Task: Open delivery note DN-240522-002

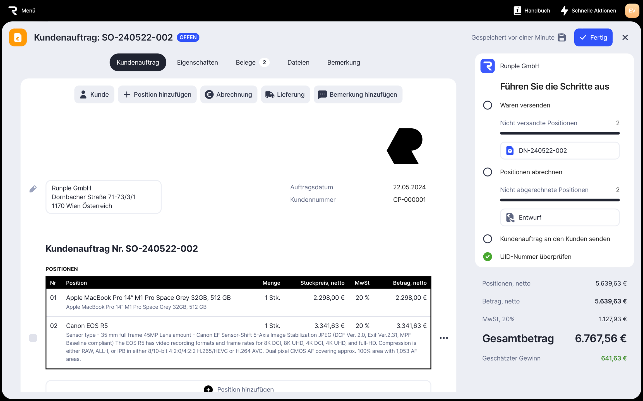Action: pyautogui.click(x=560, y=151)
